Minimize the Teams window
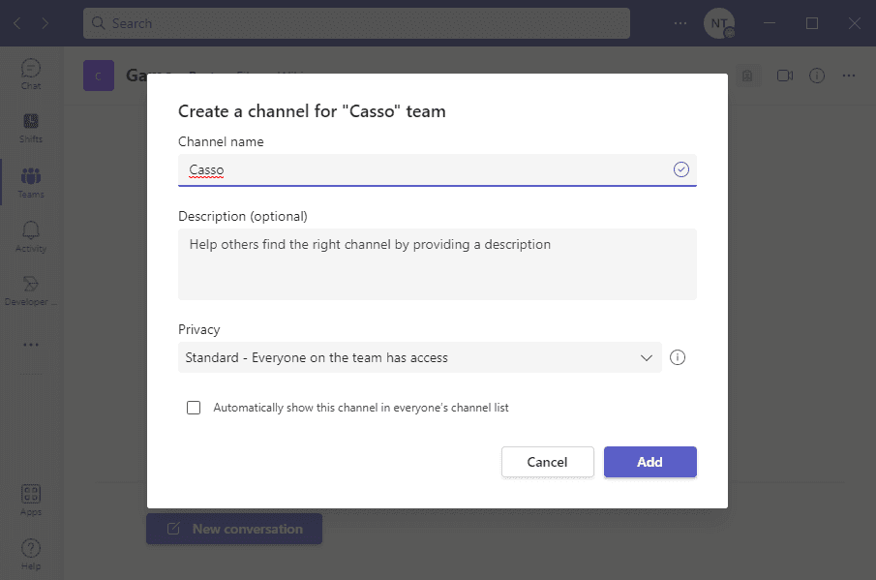The width and height of the screenshot is (876, 580). coord(770,23)
